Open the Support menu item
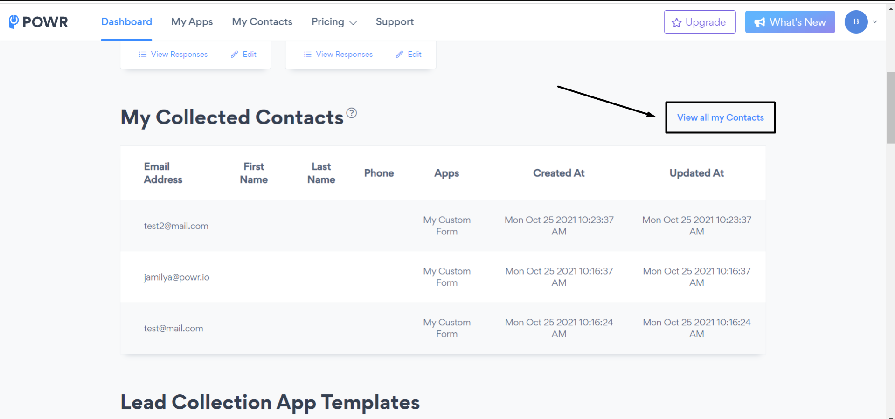 pyautogui.click(x=395, y=22)
